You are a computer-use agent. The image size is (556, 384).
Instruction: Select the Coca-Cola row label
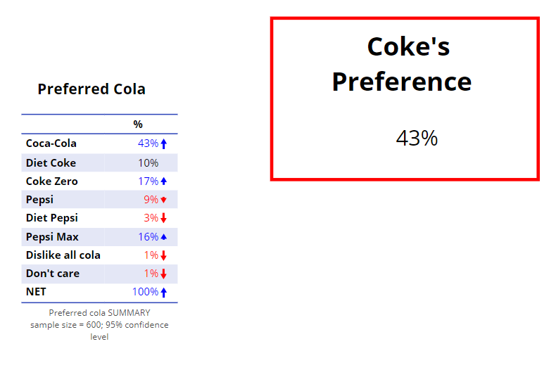51,143
